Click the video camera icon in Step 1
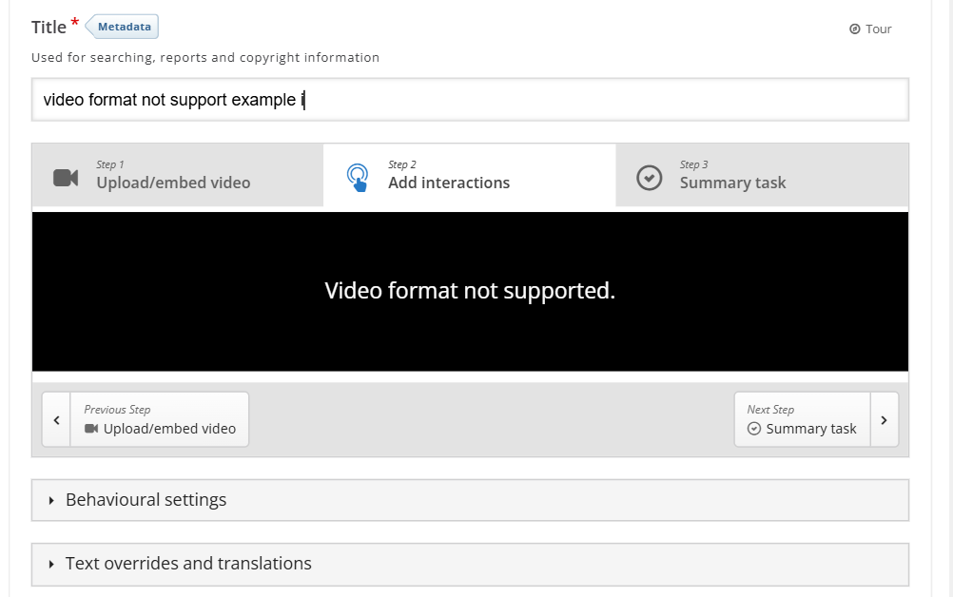953x597 pixels. pos(66,178)
